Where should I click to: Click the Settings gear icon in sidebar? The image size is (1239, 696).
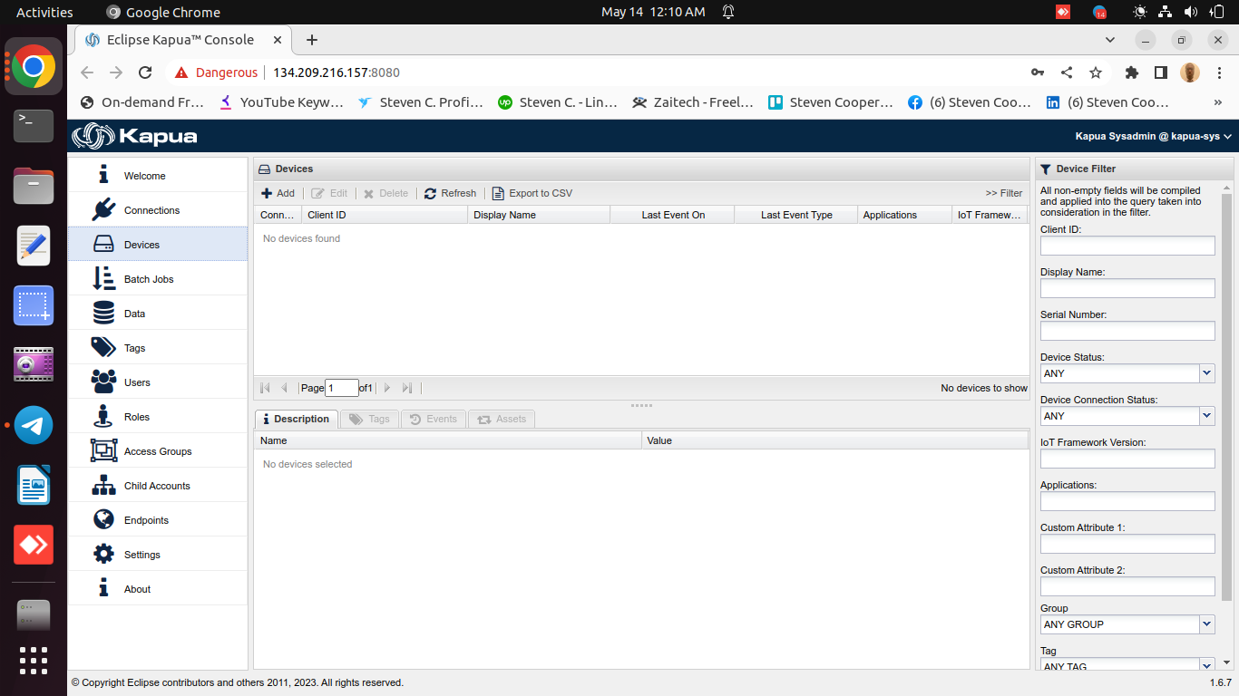coord(104,554)
